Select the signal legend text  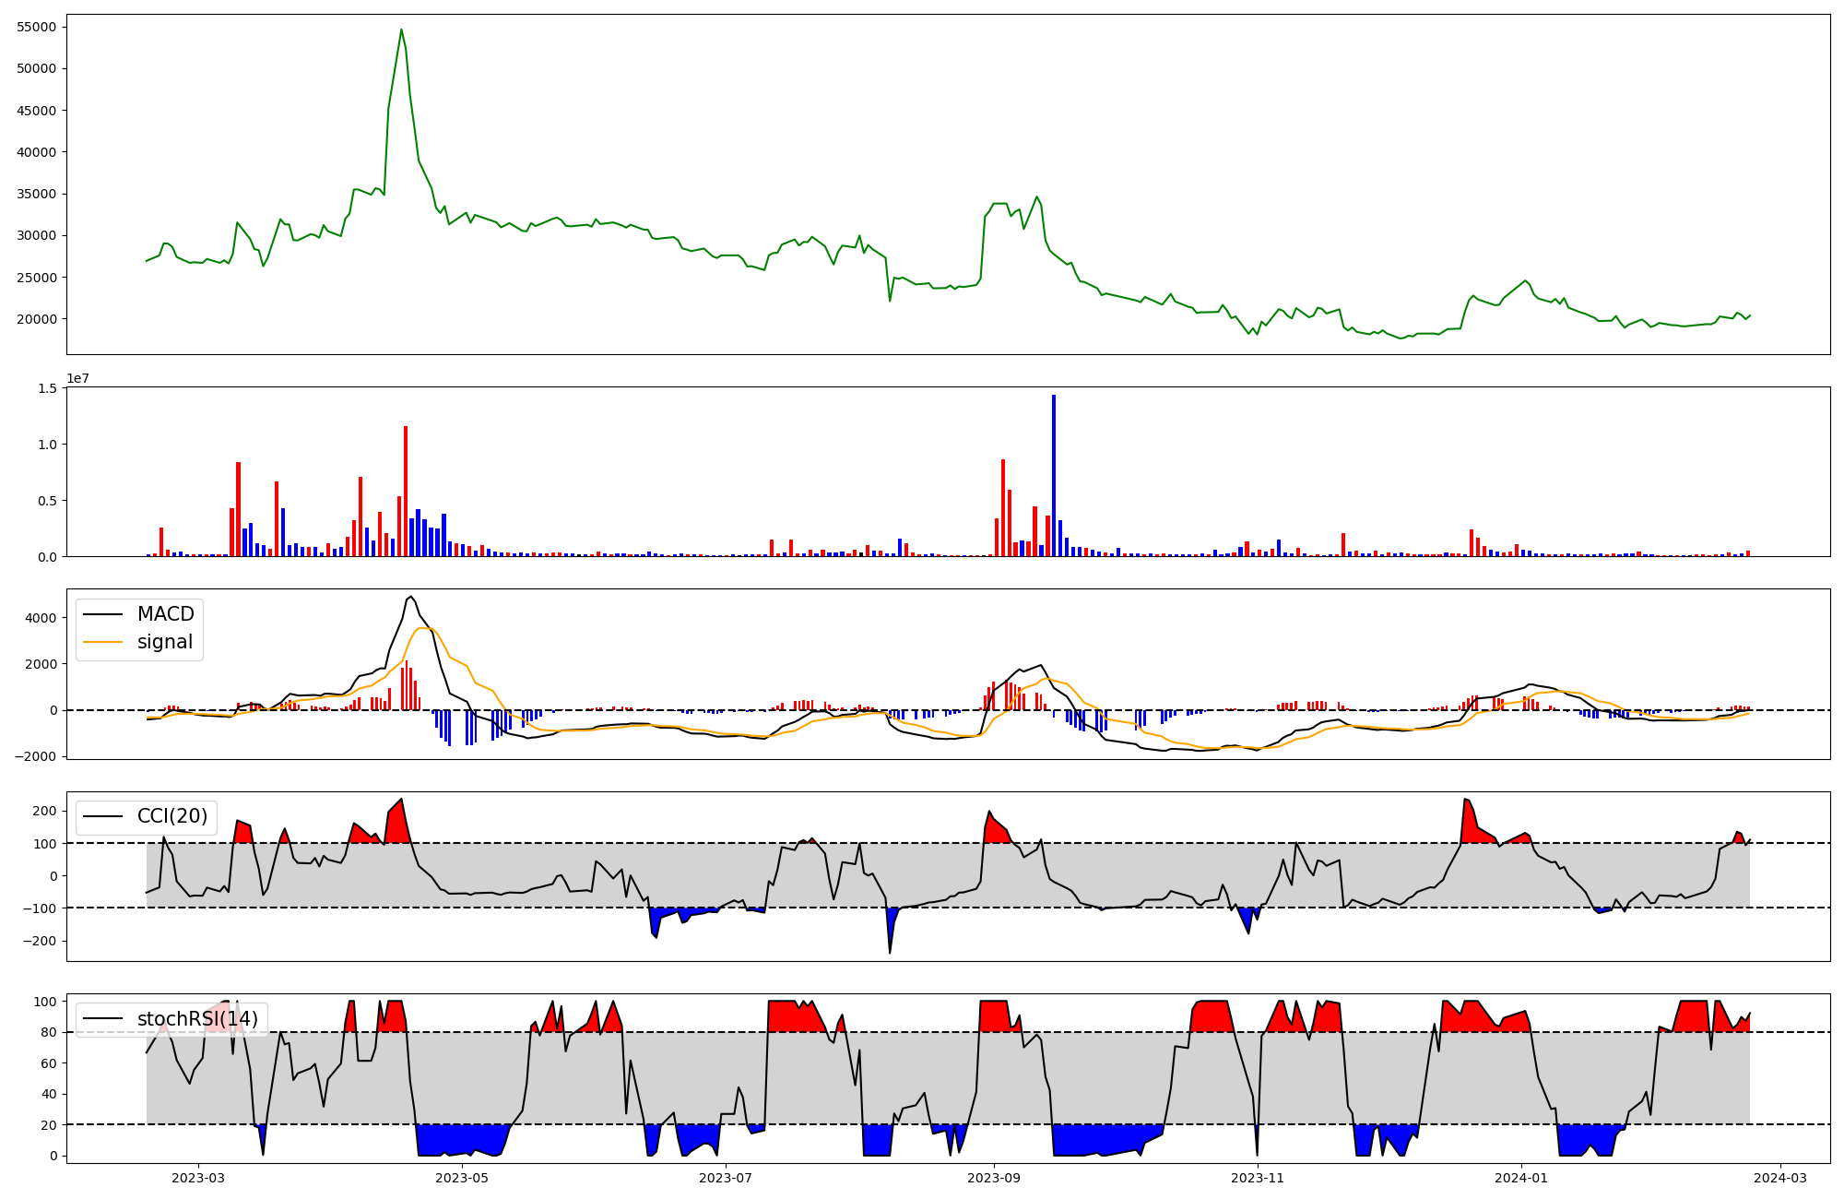165,642
